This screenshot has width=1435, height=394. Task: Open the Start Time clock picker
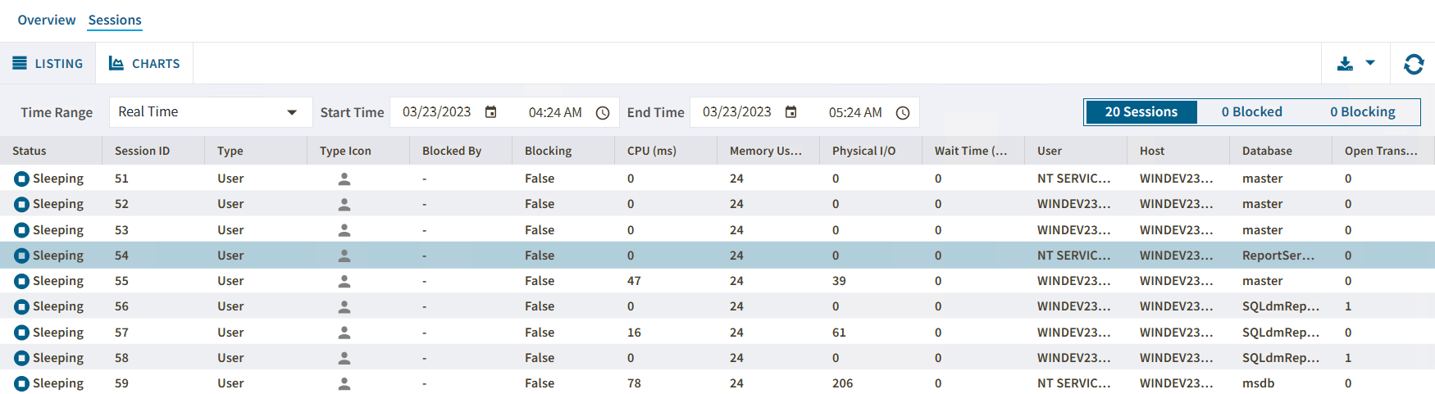(x=603, y=113)
